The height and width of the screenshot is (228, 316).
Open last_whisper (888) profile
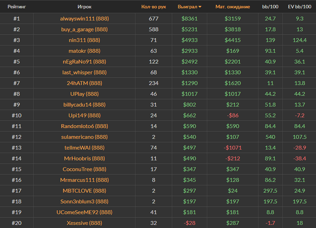pyautogui.click(x=84, y=72)
